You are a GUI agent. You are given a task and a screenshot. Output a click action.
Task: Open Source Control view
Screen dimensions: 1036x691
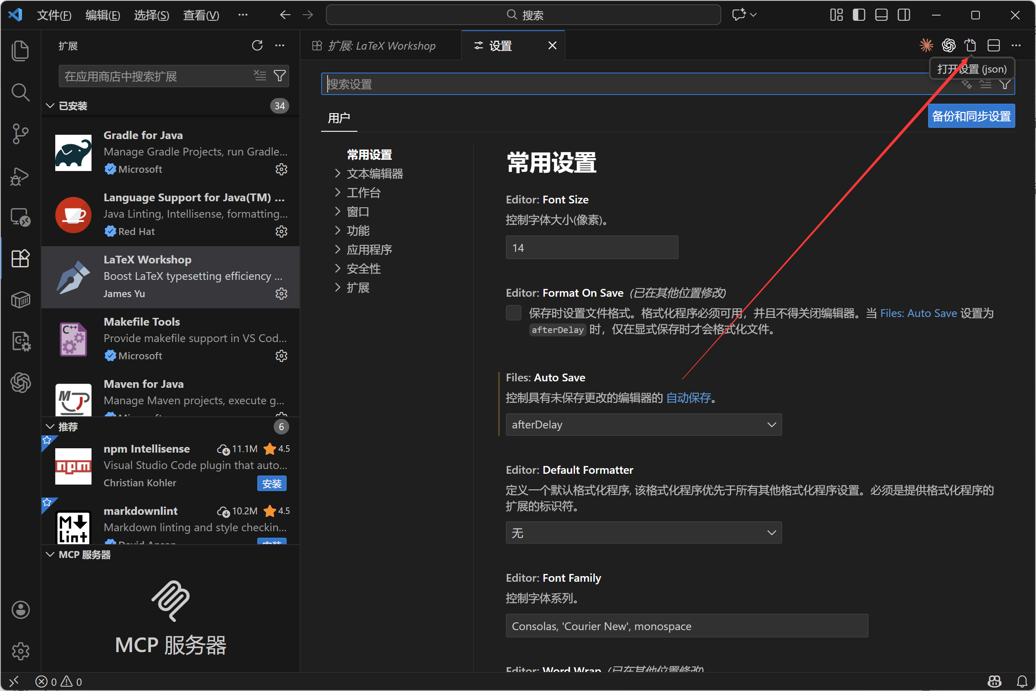[x=20, y=133]
